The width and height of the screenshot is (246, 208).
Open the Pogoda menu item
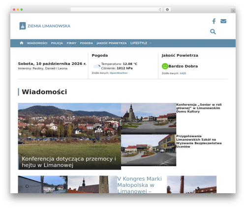pyautogui.click(x=87, y=43)
